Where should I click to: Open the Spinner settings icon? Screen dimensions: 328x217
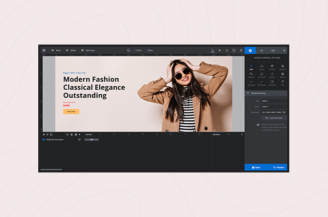click(272, 75)
